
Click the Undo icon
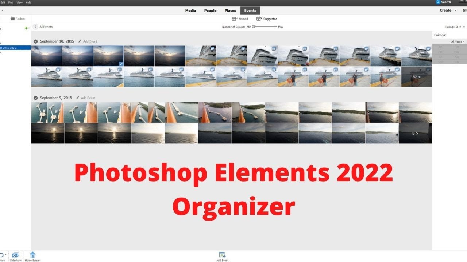click(x=1, y=255)
